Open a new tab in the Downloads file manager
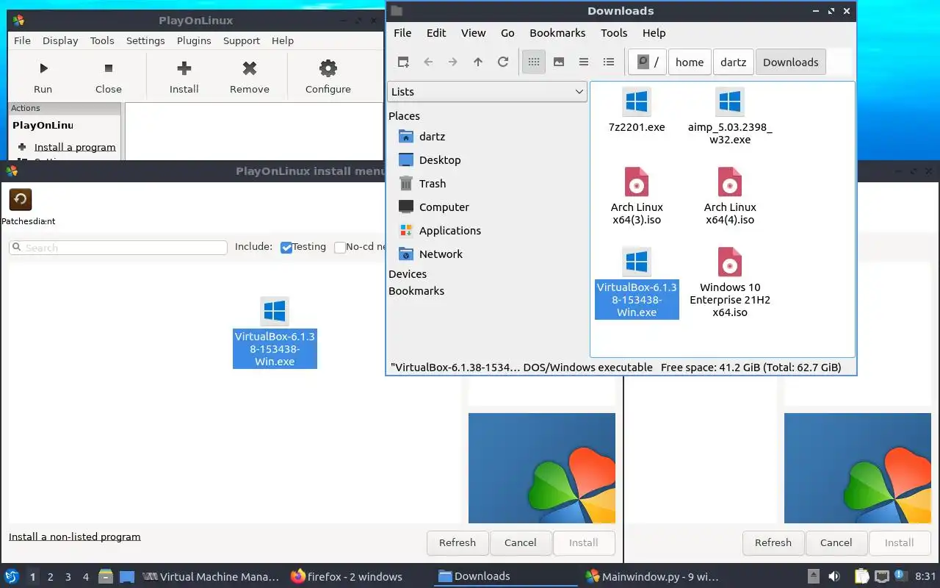Viewport: 940px width, 588px height. 403,62
